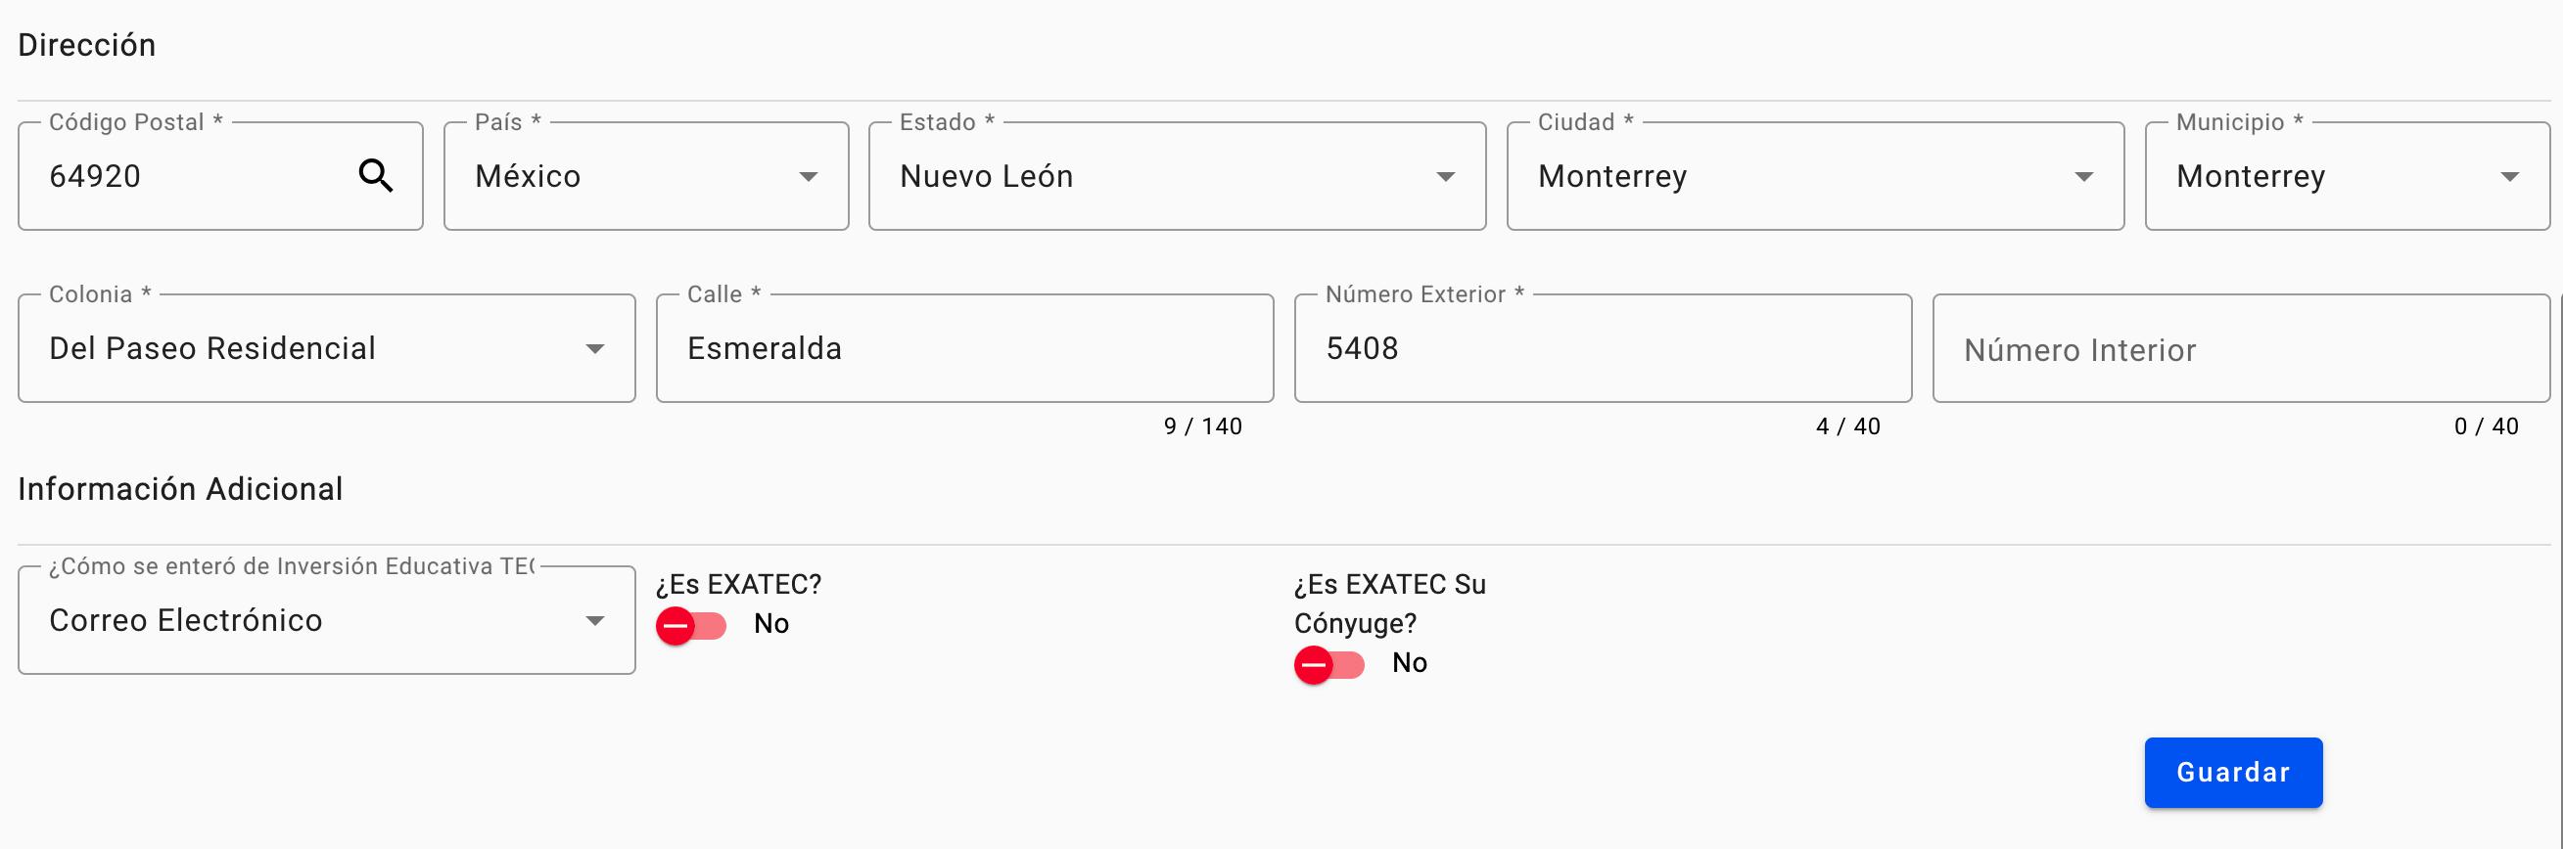Click into the Código Postal field
Viewport: 2563px width, 849px height.
click(x=189, y=176)
